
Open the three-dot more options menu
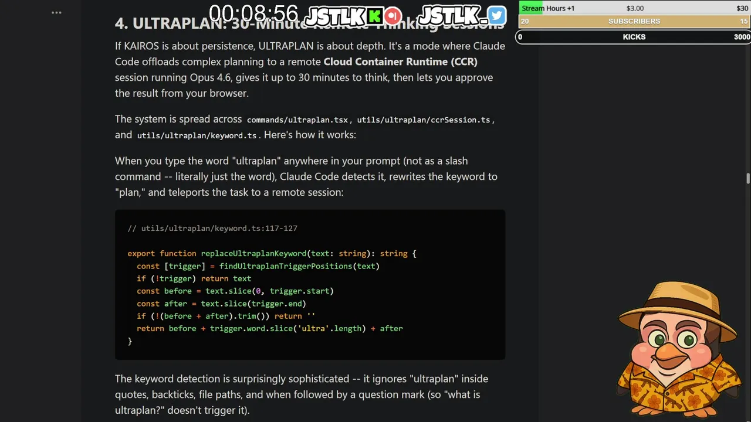tap(56, 12)
